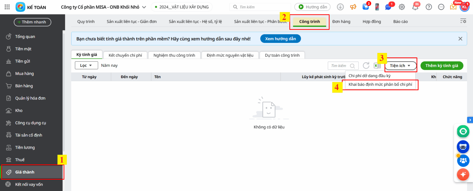473x191 pixels.
Task: Open the new features lightbulb icon
Action: (453, 7)
